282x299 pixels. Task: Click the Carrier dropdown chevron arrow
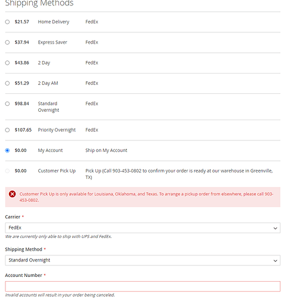(275, 228)
